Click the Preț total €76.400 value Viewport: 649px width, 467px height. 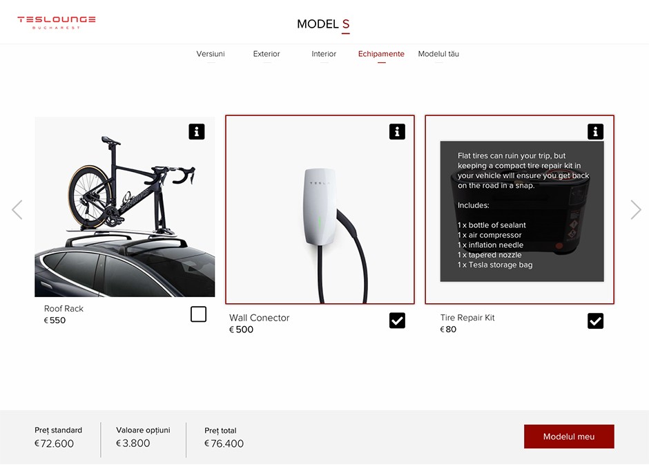pos(224,444)
